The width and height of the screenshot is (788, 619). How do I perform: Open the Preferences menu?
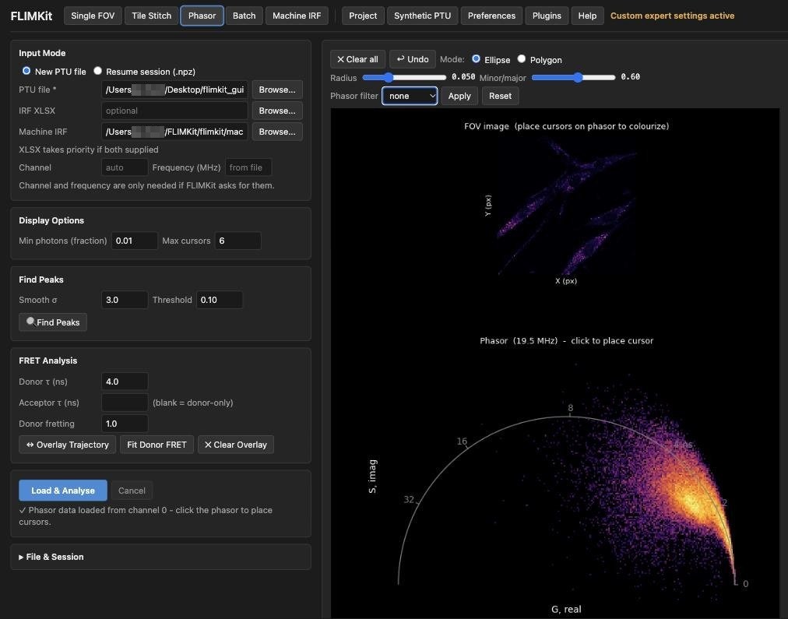[x=491, y=16]
